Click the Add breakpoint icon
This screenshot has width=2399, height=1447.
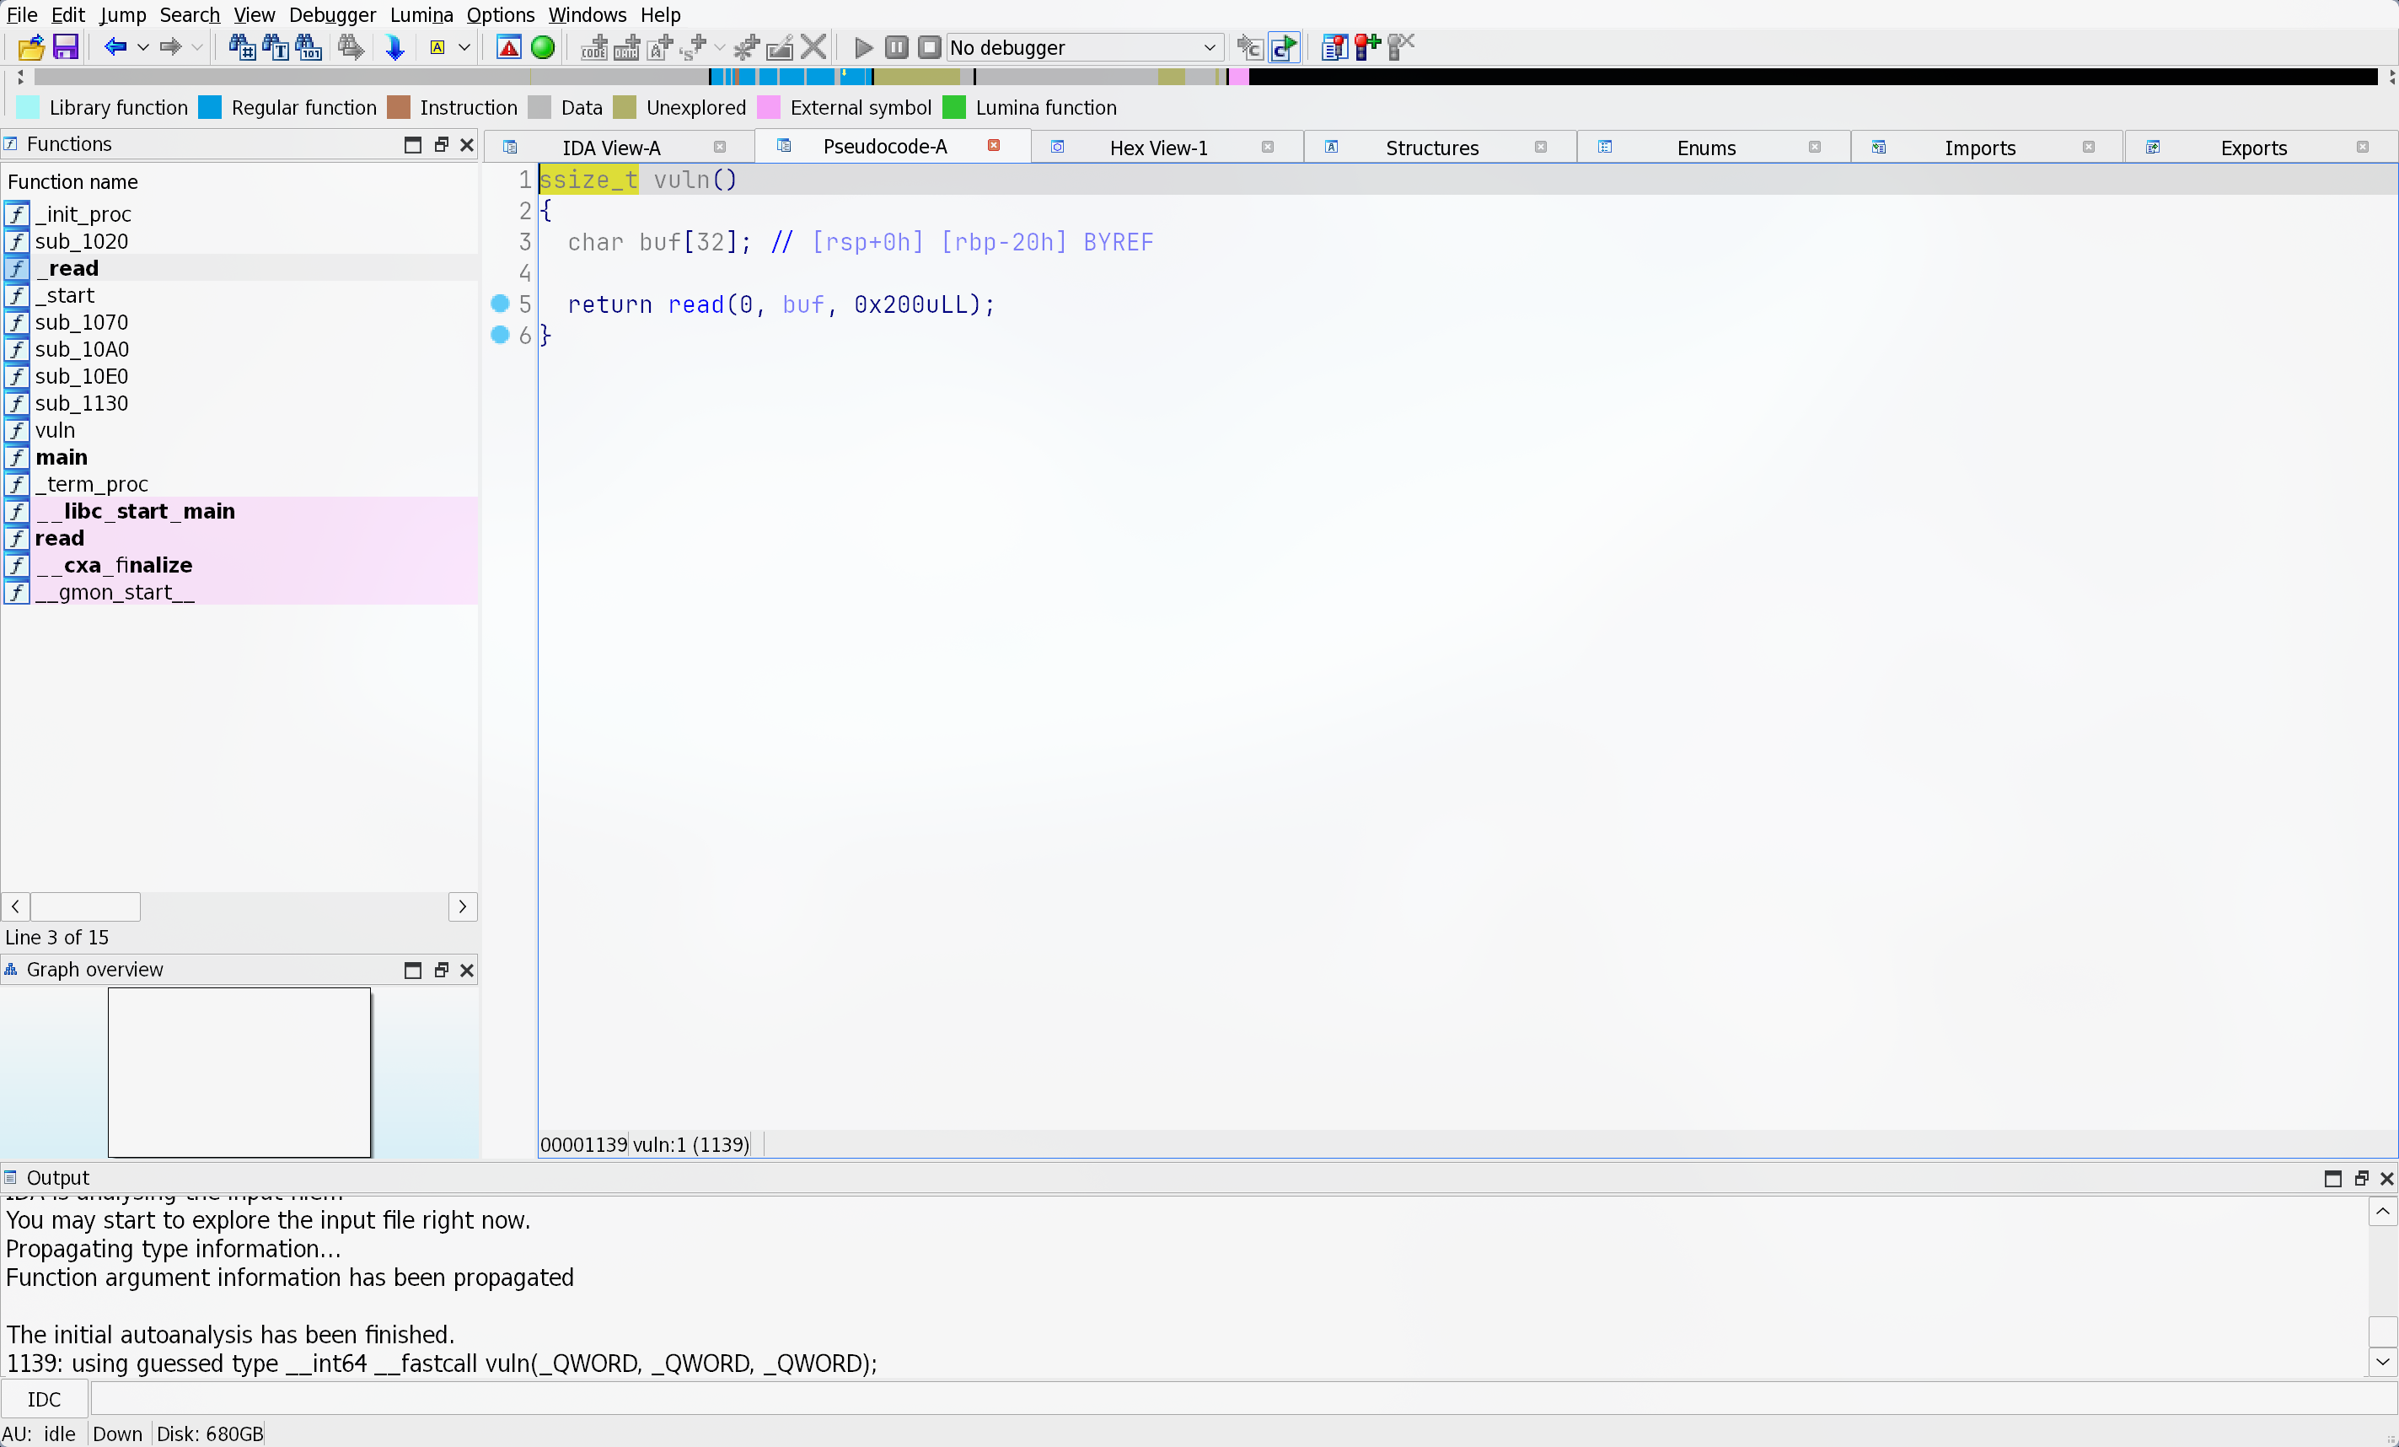(x=1367, y=46)
